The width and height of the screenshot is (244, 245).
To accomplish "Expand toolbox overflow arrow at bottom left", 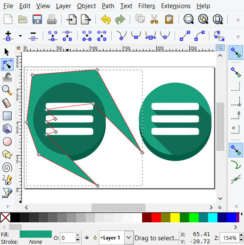I will [8, 207].
